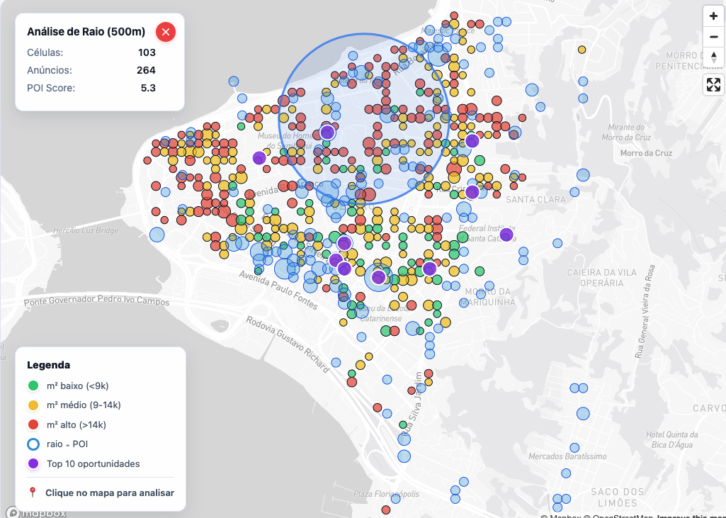Click the Hercílio Luz Bridge map label
Screen dimensions: 726x518
point(86,230)
